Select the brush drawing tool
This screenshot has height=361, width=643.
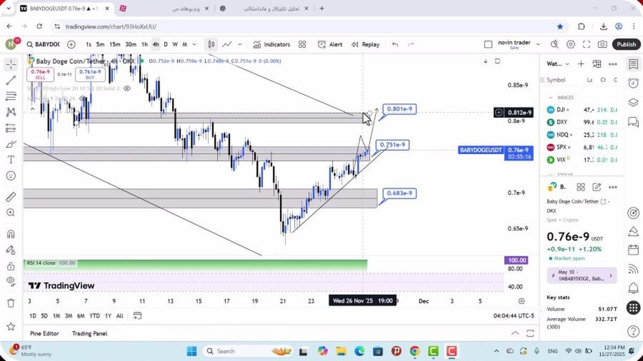11,144
